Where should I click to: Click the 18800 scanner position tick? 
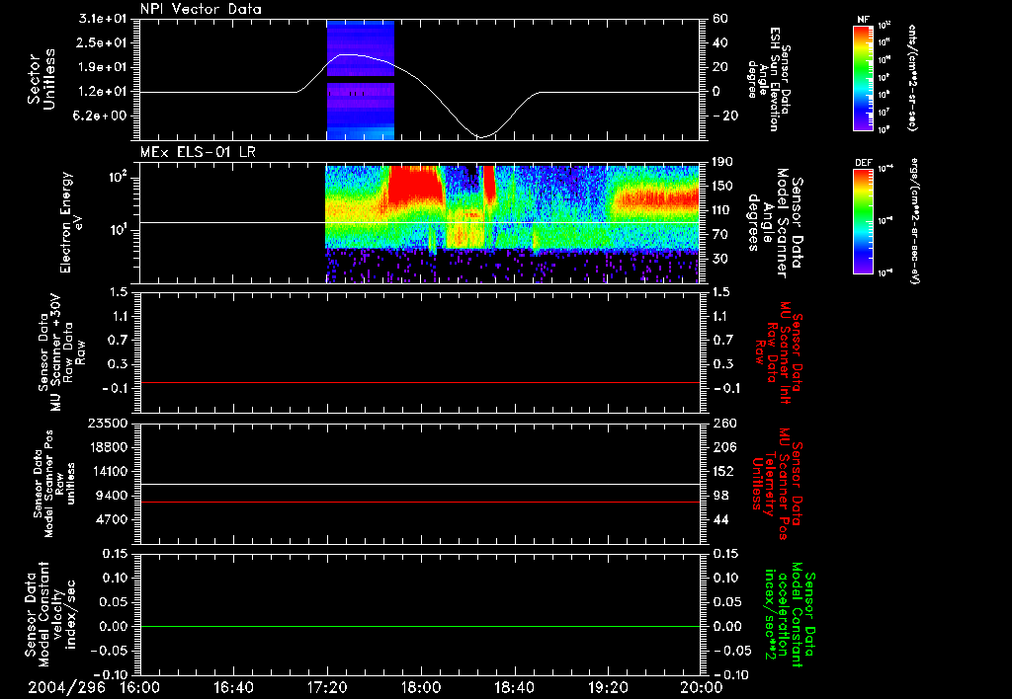tap(107, 447)
